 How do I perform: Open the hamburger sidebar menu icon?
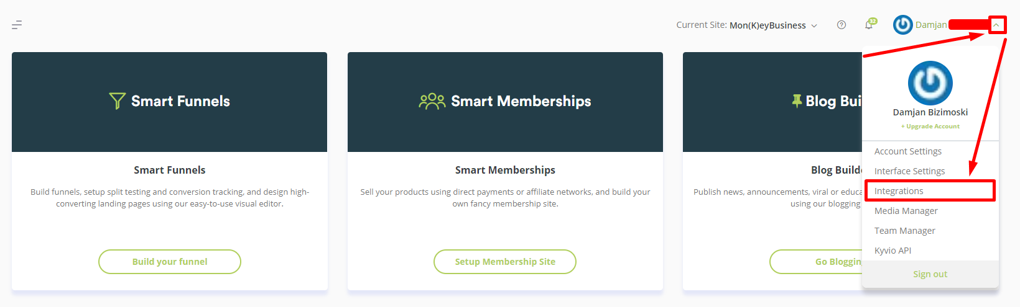pyautogui.click(x=17, y=25)
